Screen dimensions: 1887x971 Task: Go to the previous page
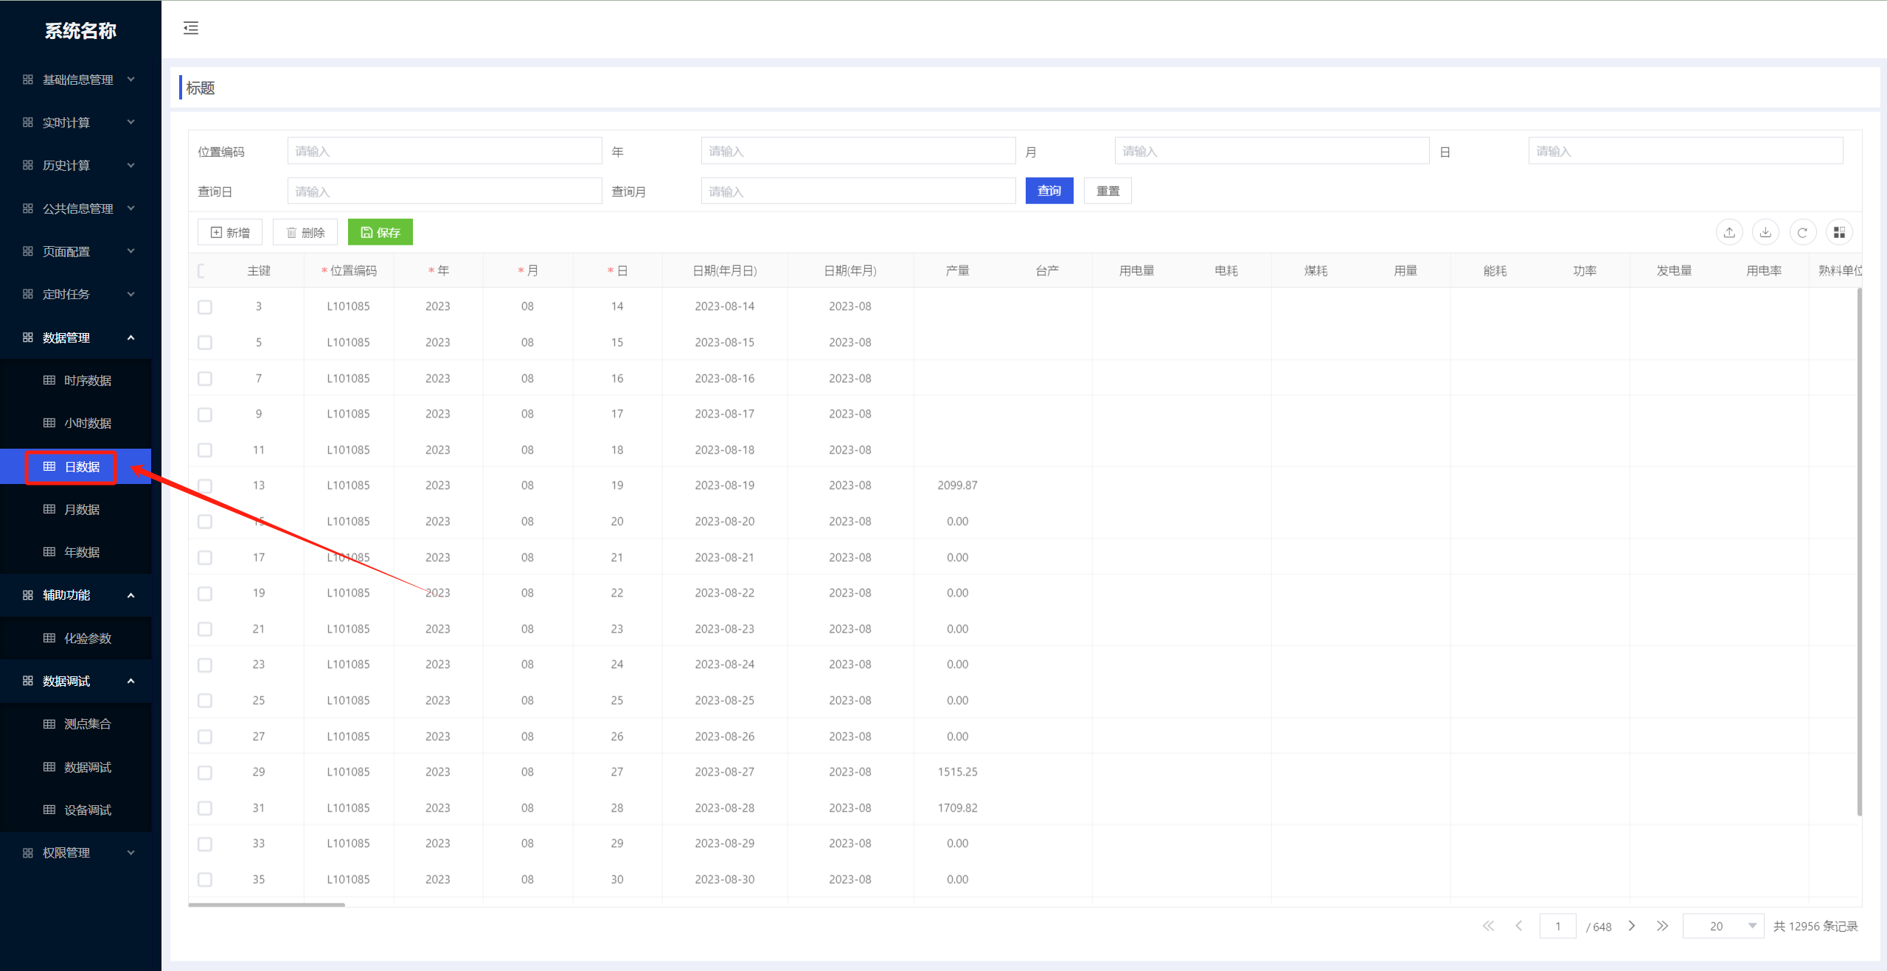1519,926
